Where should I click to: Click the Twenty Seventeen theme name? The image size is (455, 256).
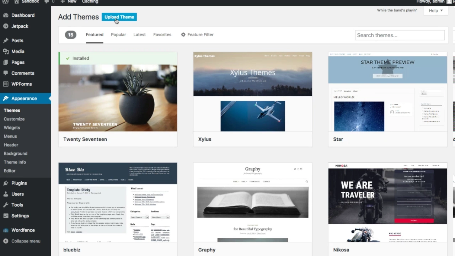click(x=85, y=139)
